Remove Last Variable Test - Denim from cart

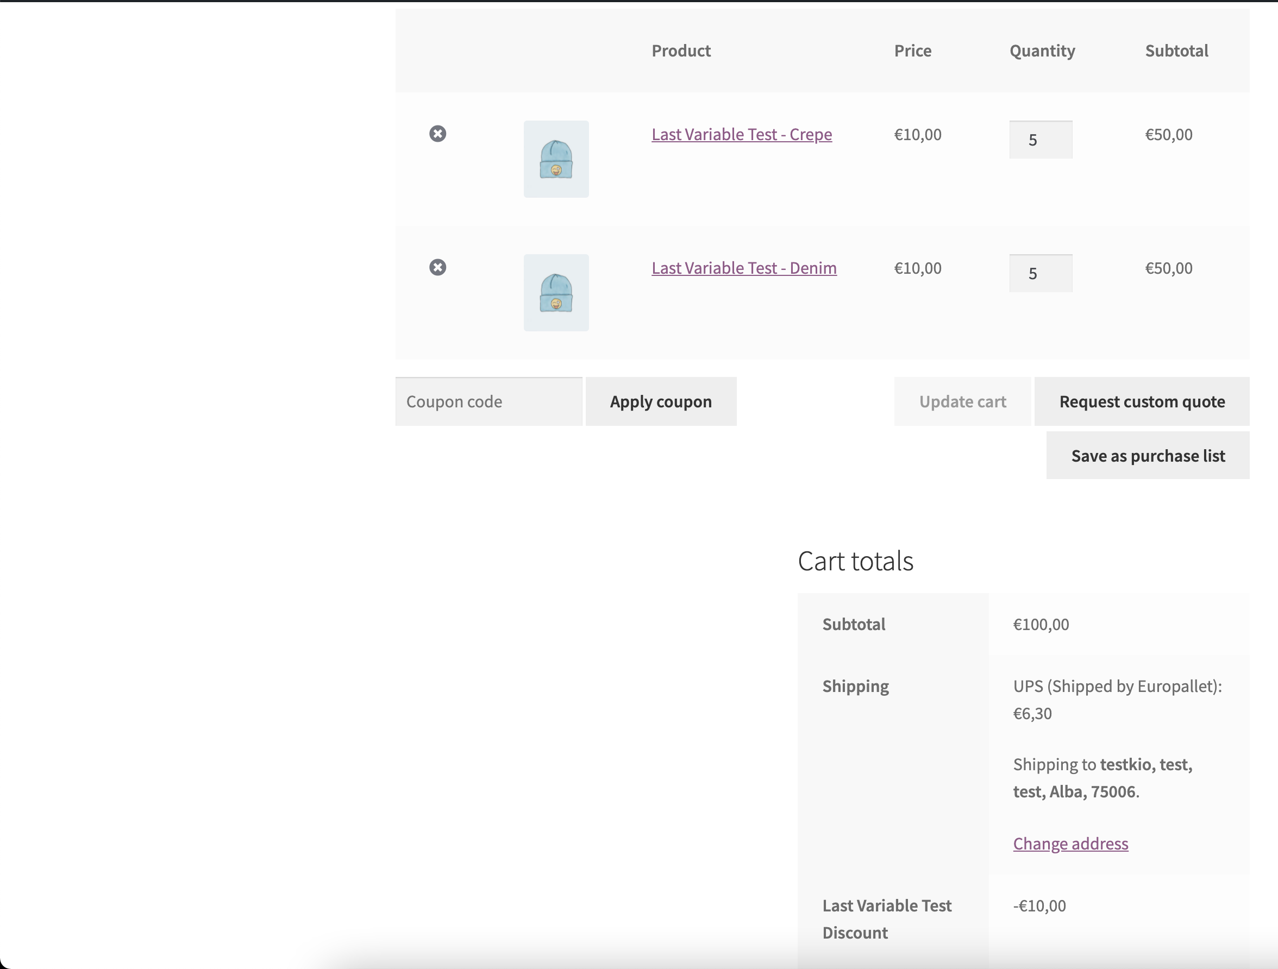point(437,267)
